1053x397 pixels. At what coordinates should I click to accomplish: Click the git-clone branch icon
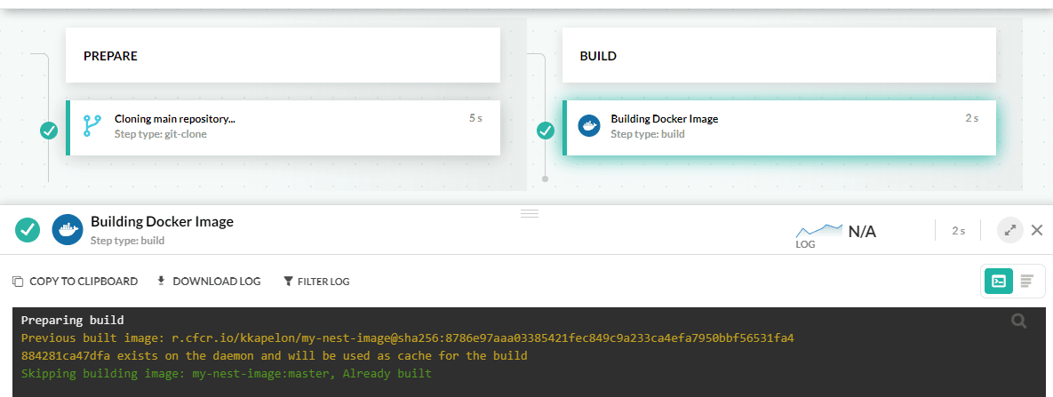point(92,126)
